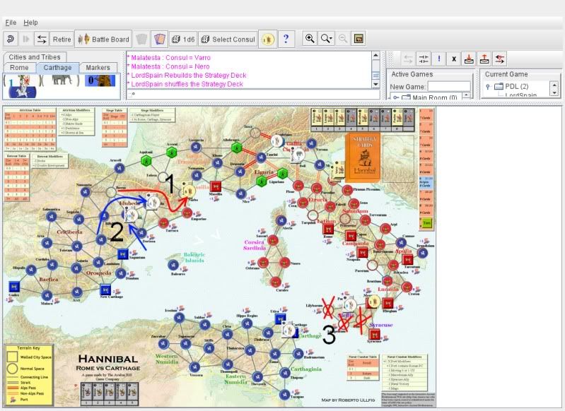This screenshot has width=565, height=411.
Task: Select the Carthage pieces tab
Action: tap(57, 68)
